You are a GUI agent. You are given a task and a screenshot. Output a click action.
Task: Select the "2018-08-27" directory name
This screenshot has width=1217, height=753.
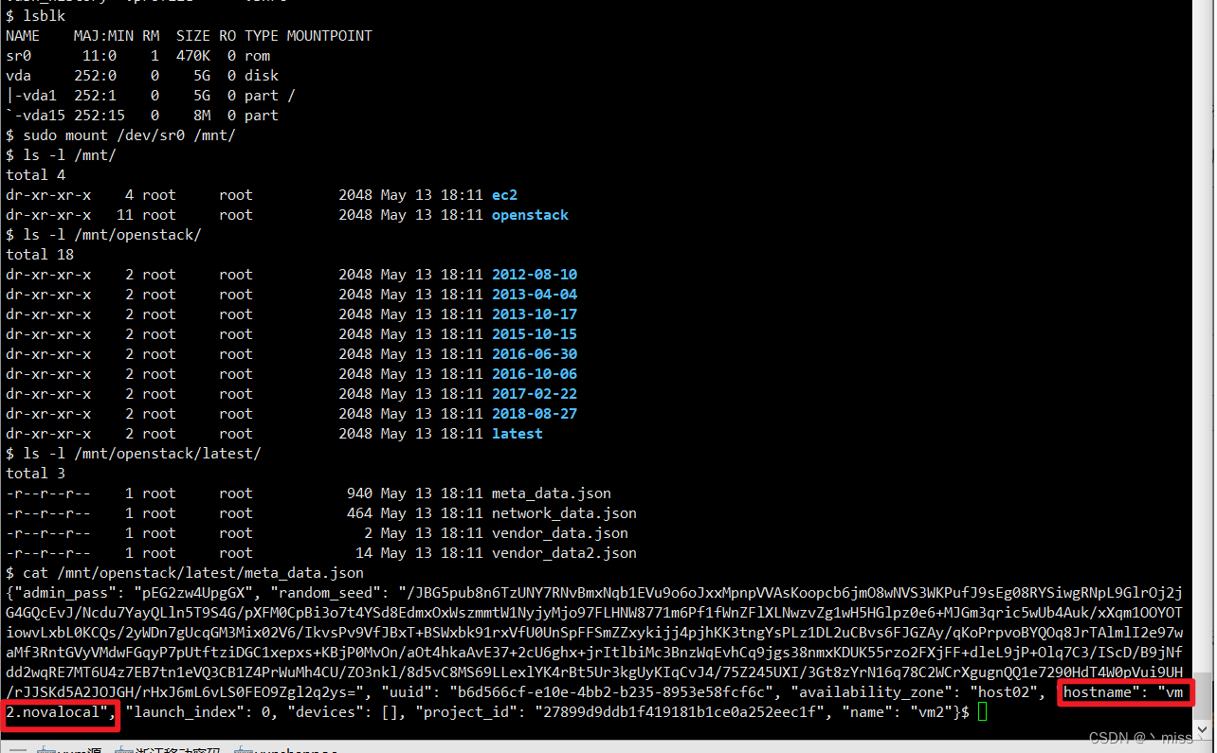(x=534, y=414)
